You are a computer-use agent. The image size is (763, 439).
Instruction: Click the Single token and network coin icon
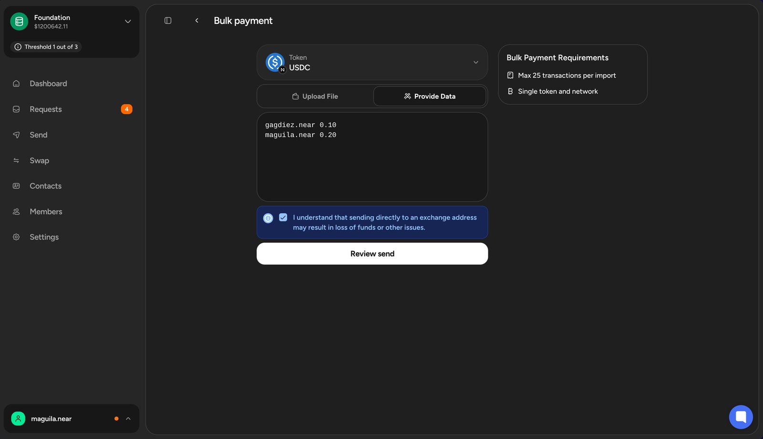(x=510, y=91)
